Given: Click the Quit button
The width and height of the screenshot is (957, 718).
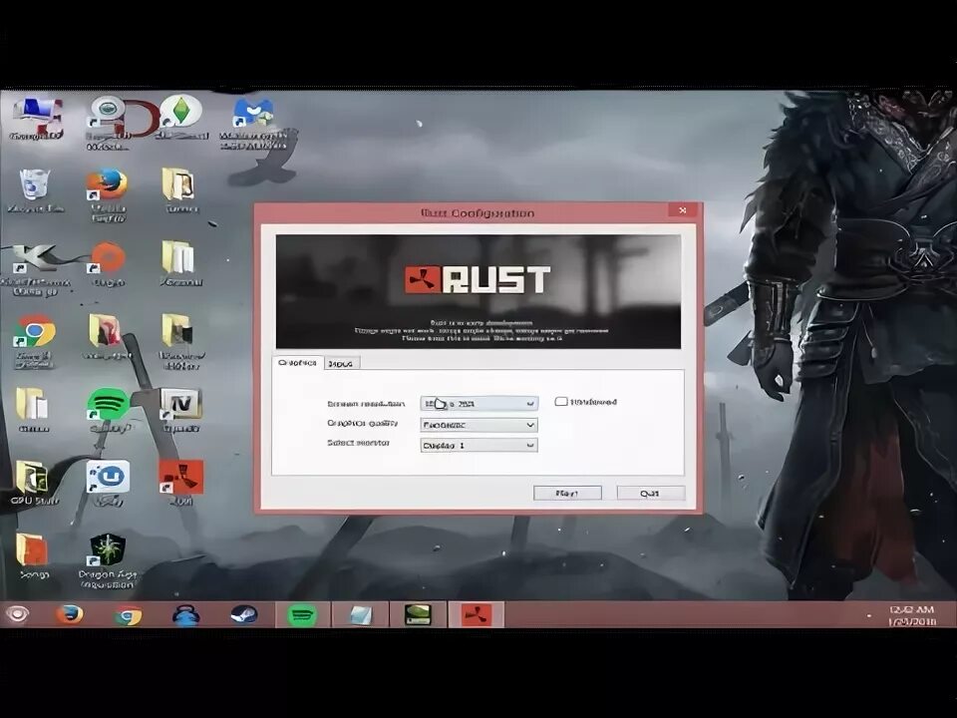Looking at the screenshot, I should [x=651, y=494].
